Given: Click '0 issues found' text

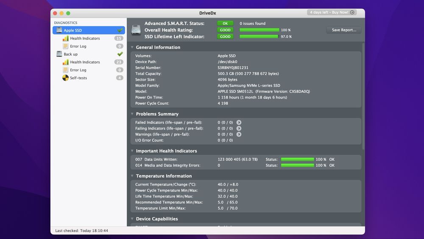Looking at the screenshot, I should click(x=253, y=23).
